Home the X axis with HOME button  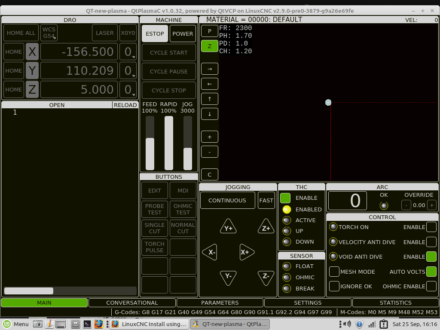[x=14, y=52]
